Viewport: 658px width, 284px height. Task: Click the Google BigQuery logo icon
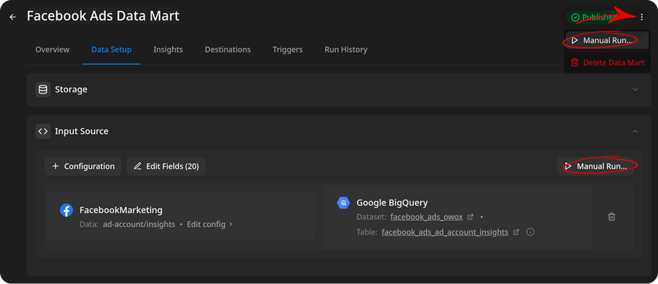point(343,203)
